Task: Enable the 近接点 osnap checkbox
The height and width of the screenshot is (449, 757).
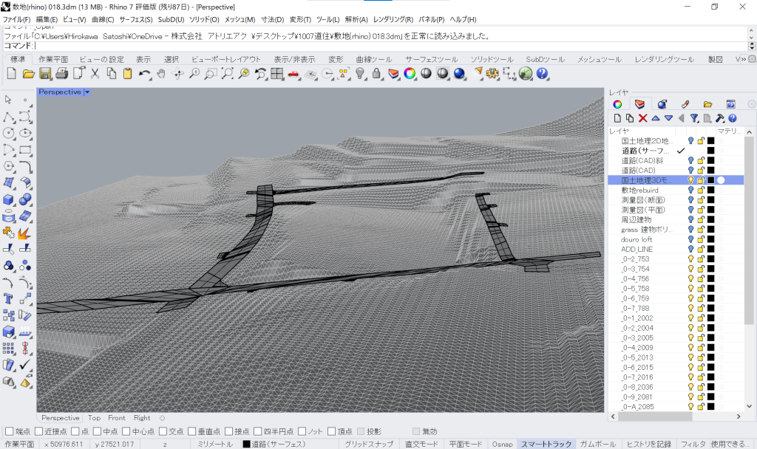Action: click(39, 431)
